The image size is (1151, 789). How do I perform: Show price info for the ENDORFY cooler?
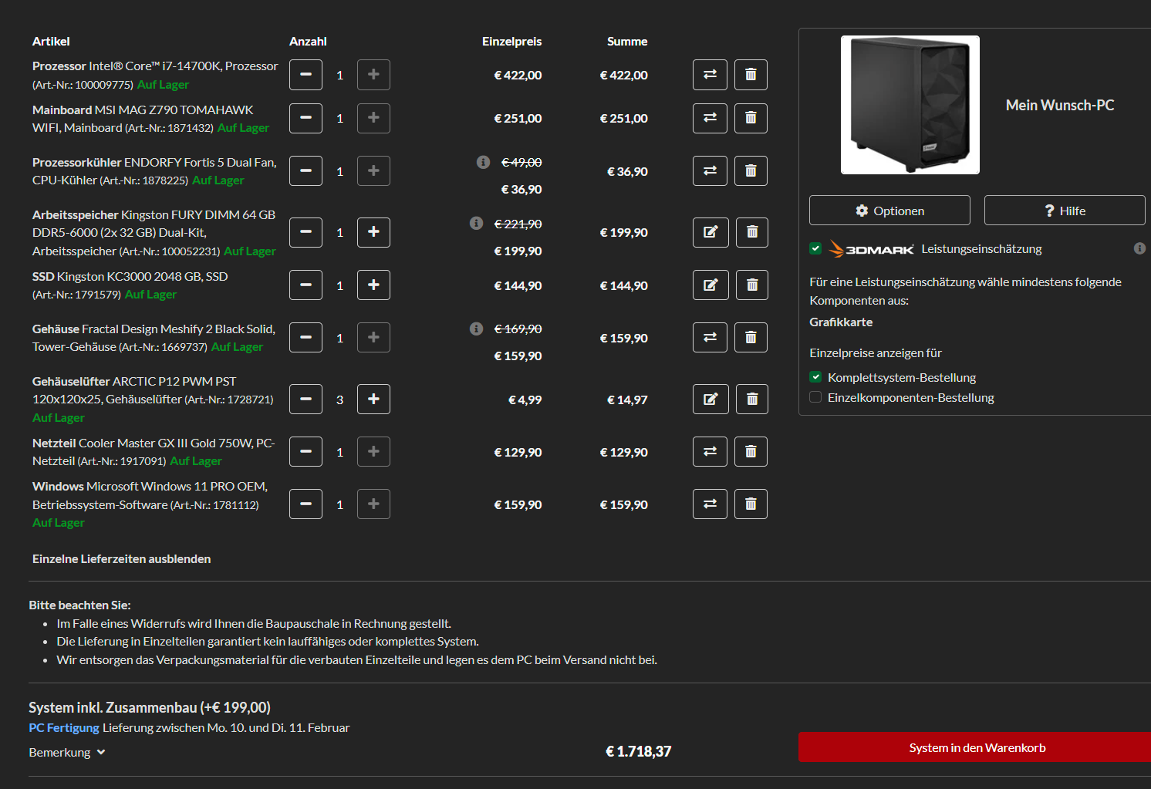tap(483, 162)
